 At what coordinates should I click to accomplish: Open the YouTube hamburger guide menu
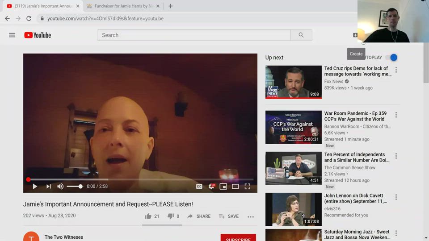[12, 35]
